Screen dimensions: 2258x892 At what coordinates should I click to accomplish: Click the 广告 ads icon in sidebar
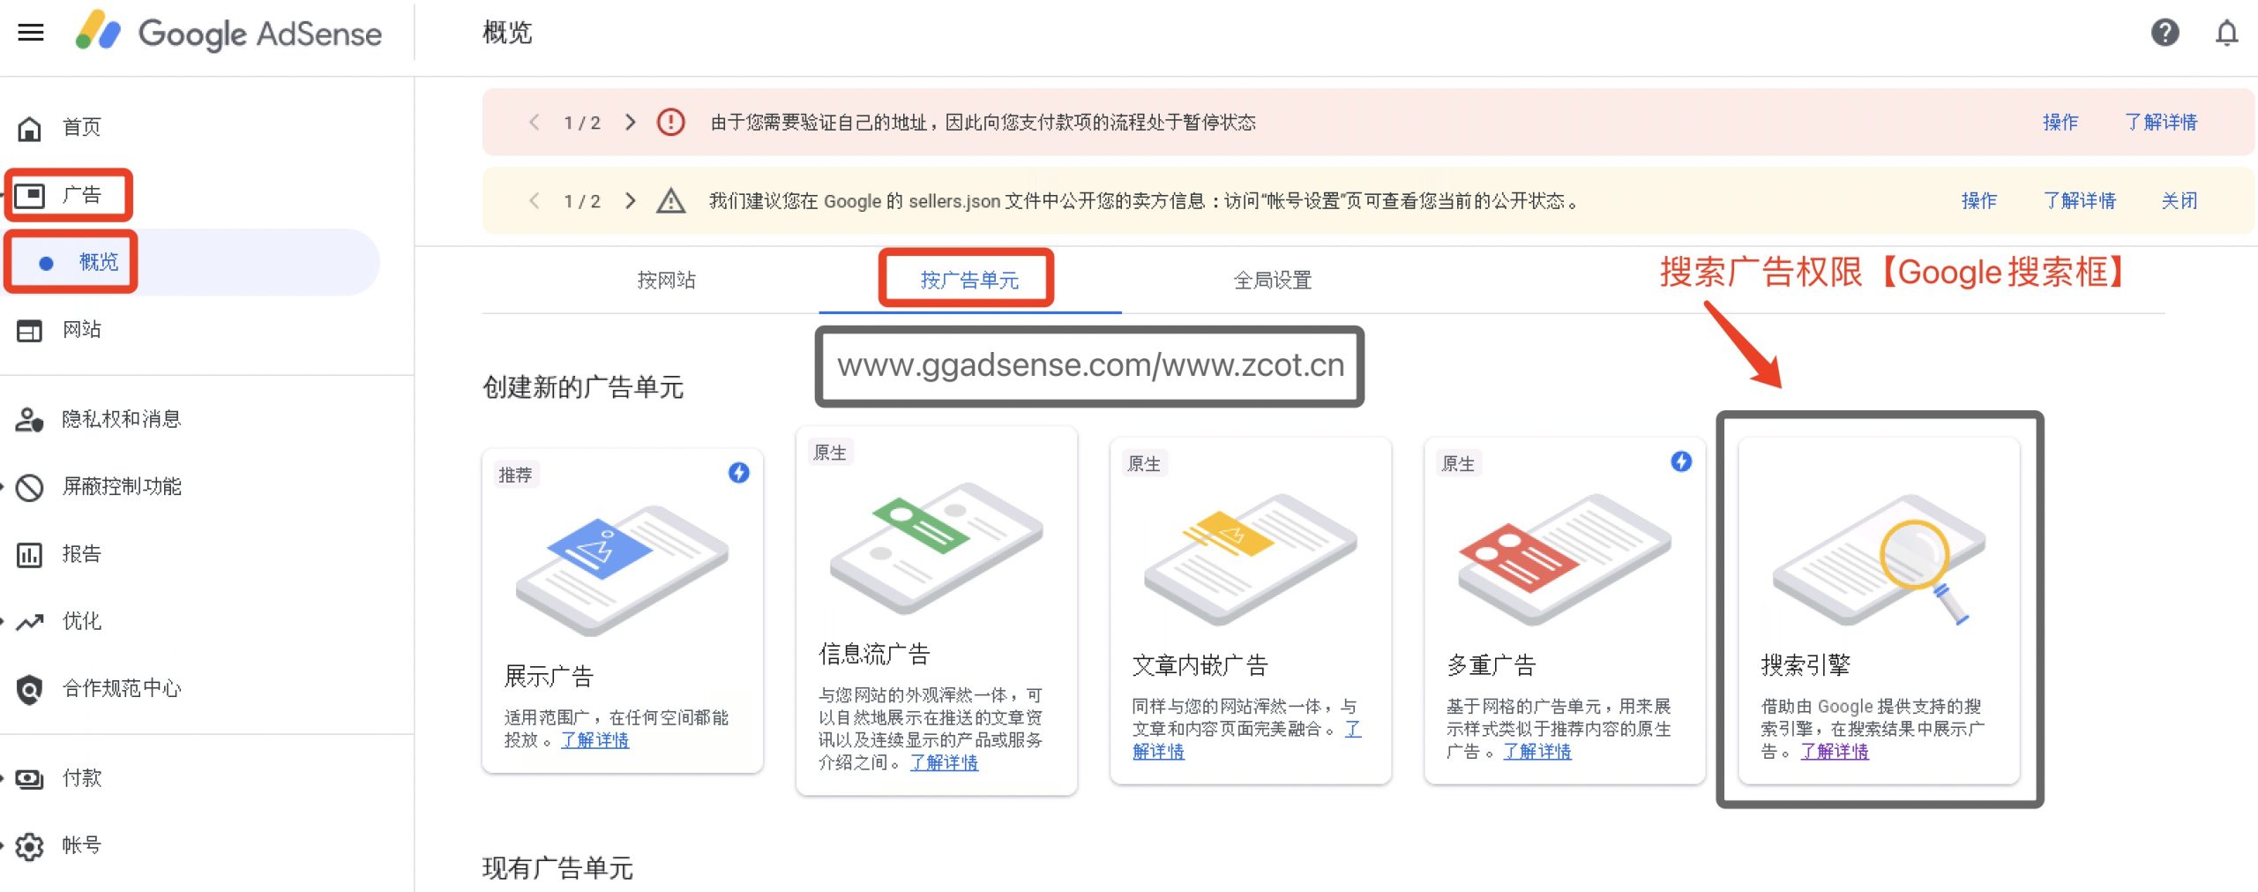[x=30, y=195]
